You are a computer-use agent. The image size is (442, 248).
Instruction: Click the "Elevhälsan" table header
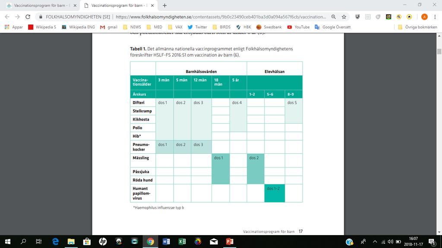[x=275, y=71]
